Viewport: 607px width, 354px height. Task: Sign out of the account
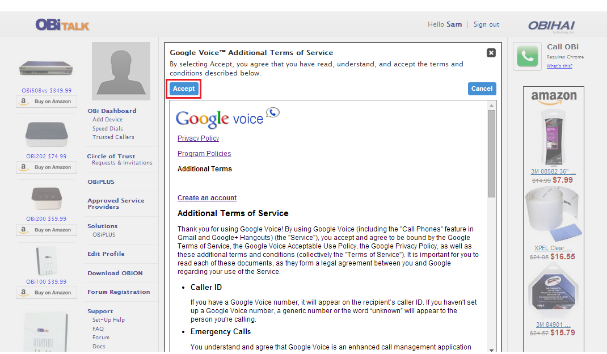[x=486, y=24]
